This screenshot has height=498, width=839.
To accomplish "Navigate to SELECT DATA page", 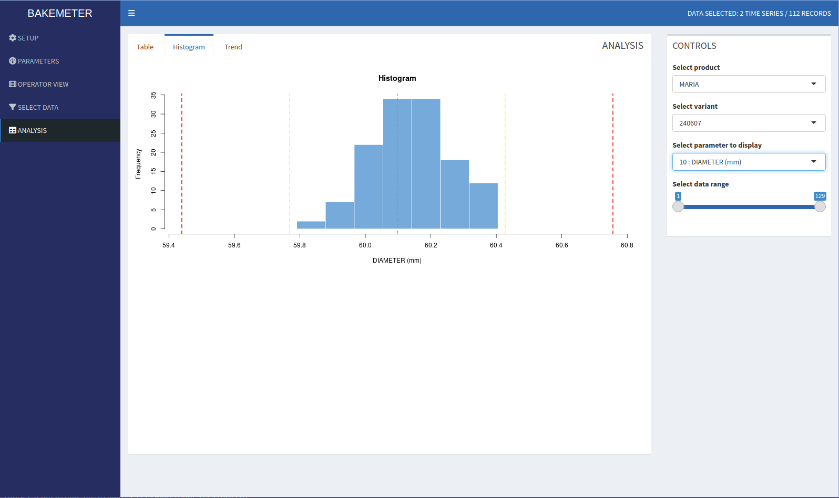I will click(x=38, y=107).
